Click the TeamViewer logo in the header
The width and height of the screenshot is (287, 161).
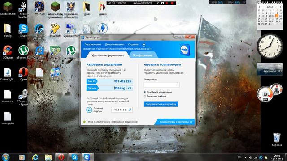(x=185, y=50)
